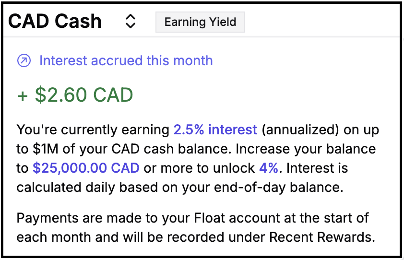Click the $25,000.00 CAD threshold link
Screen dimensions: 404x260
click(x=86, y=168)
